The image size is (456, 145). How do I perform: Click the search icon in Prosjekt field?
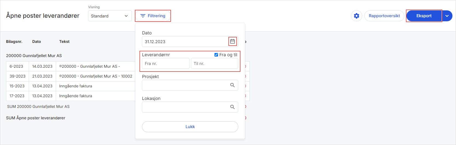(x=232, y=85)
